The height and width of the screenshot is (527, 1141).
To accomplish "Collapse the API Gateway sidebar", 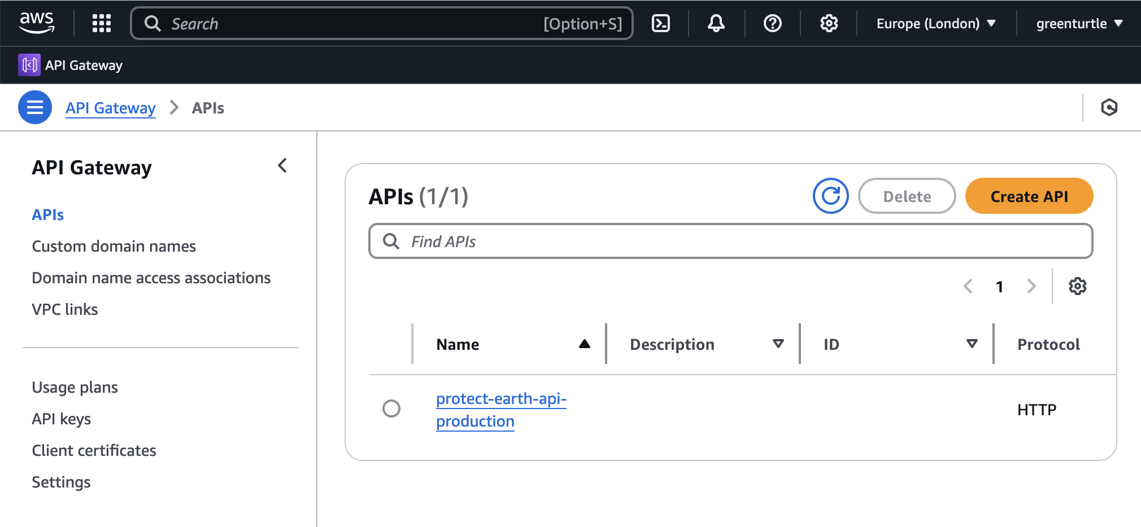I will pyautogui.click(x=282, y=165).
